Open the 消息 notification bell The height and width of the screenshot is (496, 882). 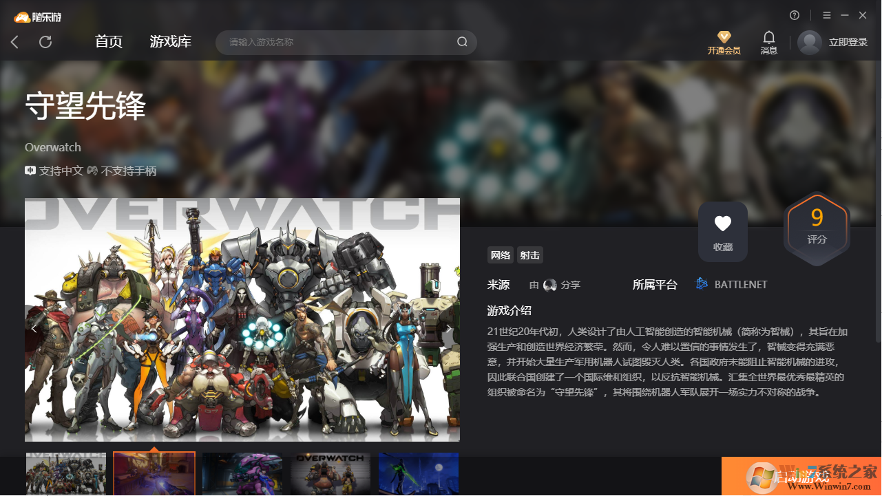coord(768,38)
